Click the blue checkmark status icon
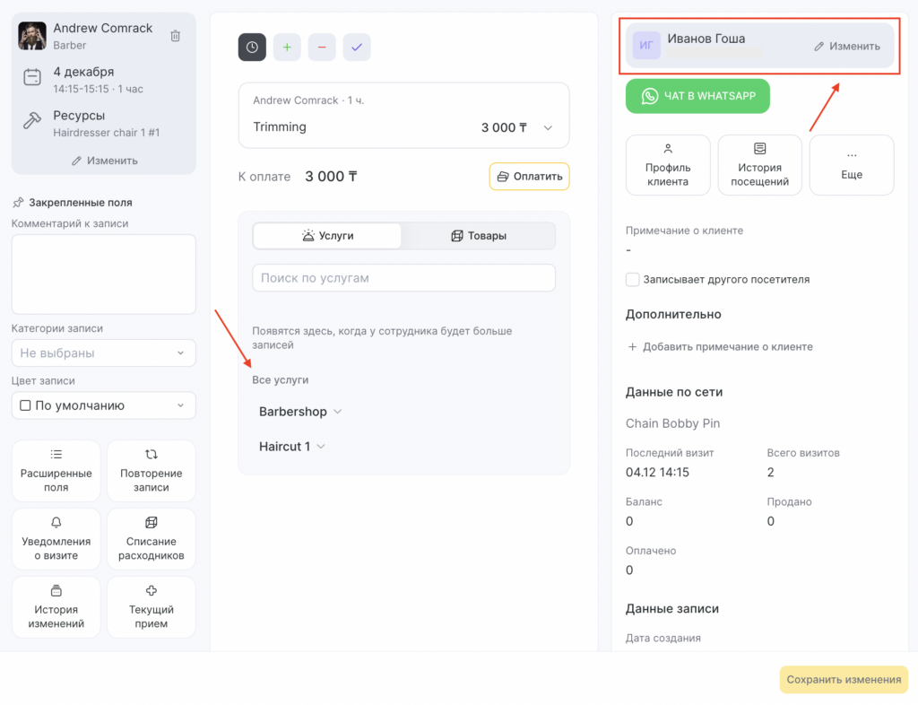 [x=357, y=48]
